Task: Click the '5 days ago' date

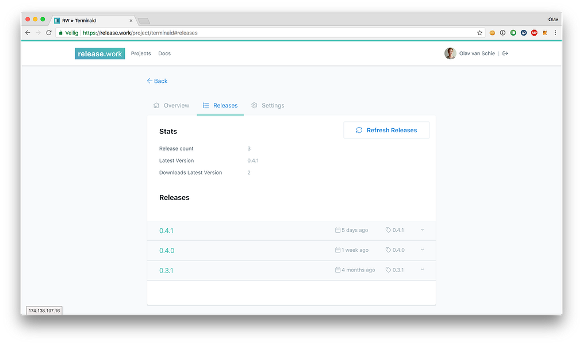Action: click(351, 230)
